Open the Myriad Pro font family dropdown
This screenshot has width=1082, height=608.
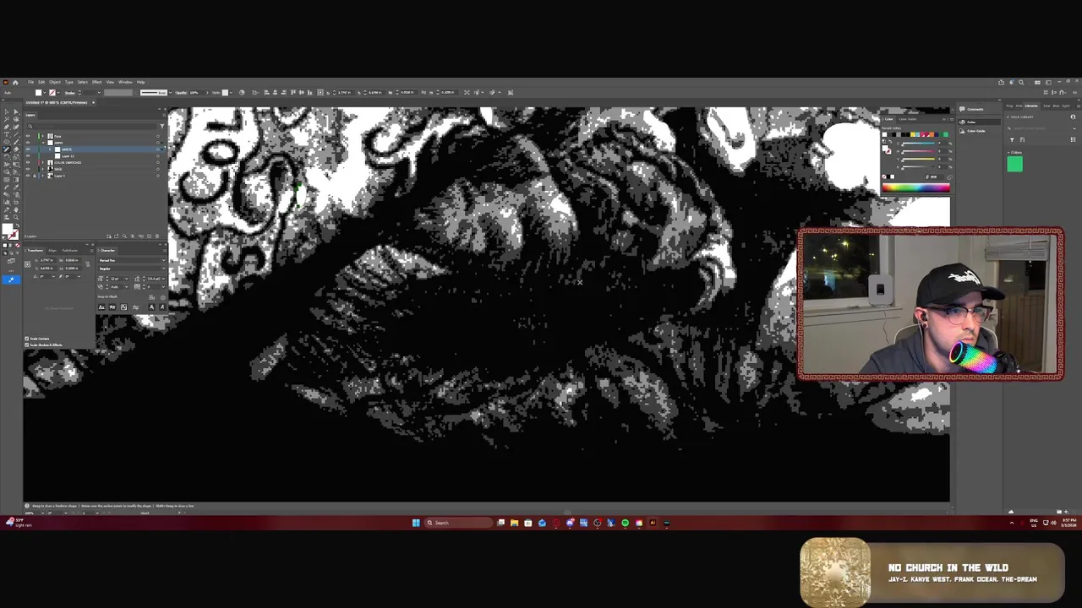pyautogui.click(x=164, y=260)
